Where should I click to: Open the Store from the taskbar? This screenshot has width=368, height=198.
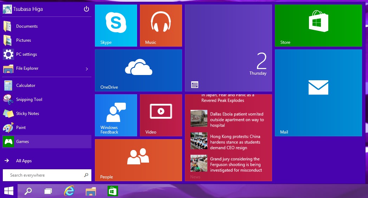[x=113, y=191]
